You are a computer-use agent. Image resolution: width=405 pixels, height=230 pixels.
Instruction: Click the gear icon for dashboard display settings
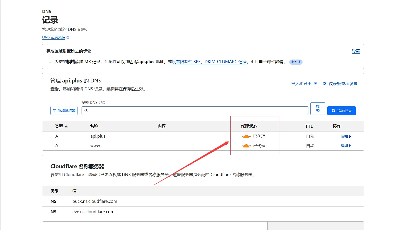click(x=324, y=83)
